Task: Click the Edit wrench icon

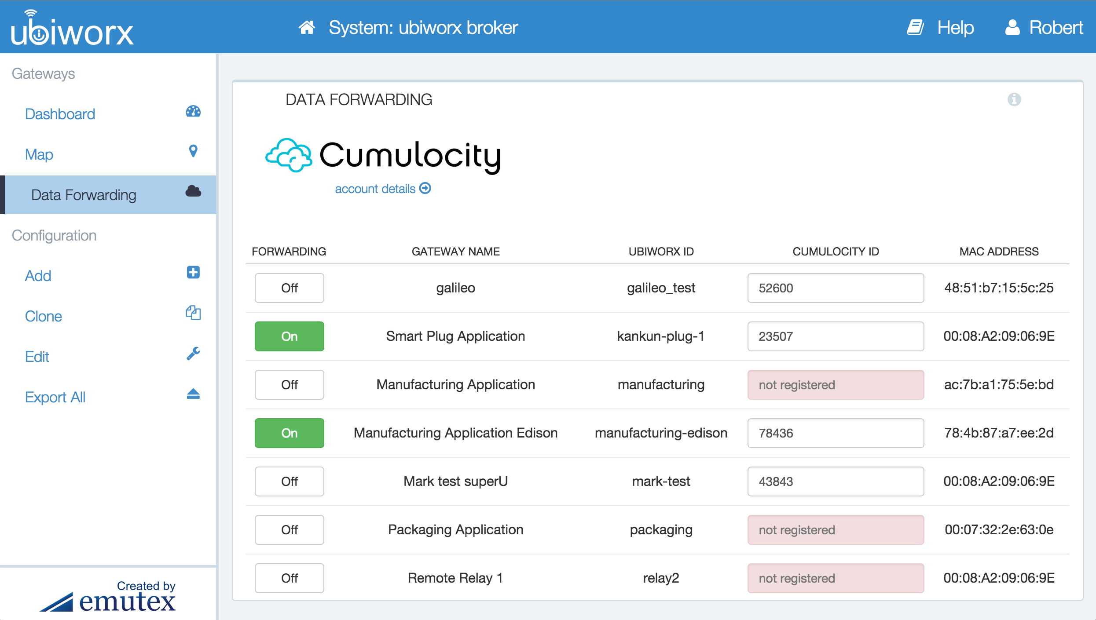Action: 193,353
